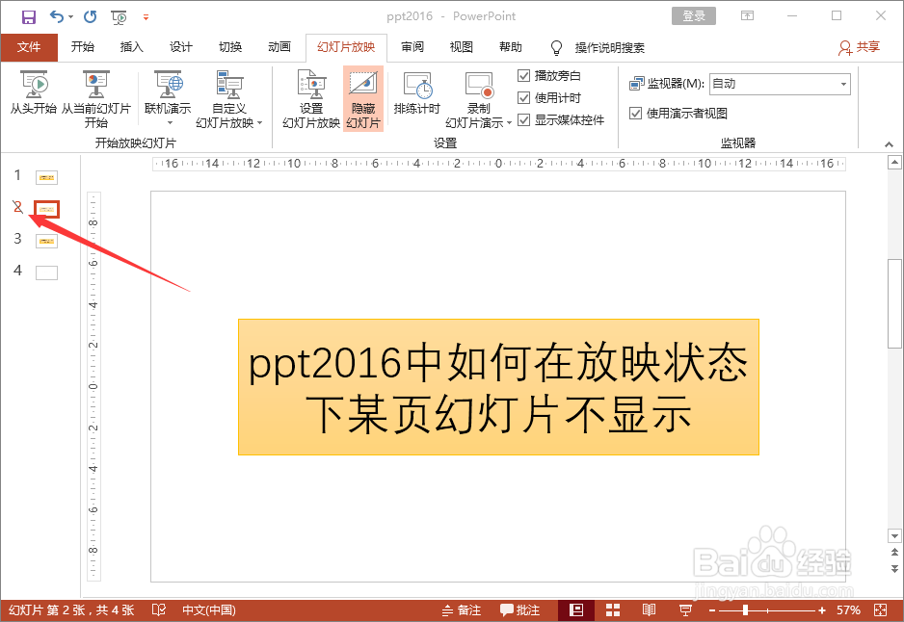904x622 pixels.
Task: Switch to the 设计 tab
Action: tap(181, 47)
